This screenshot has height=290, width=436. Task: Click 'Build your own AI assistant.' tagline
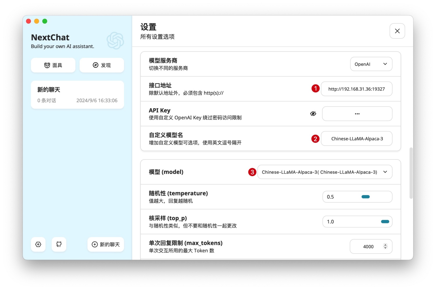coord(62,46)
